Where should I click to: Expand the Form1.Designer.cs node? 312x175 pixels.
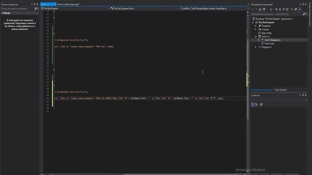coord(259,40)
